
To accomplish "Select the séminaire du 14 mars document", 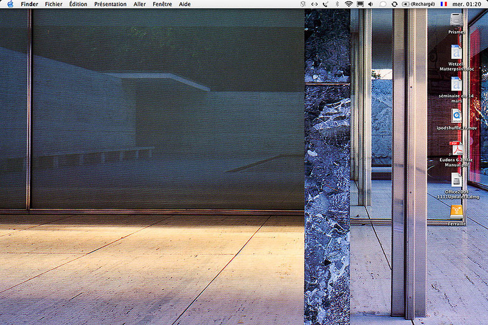I will [x=456, y=84].
